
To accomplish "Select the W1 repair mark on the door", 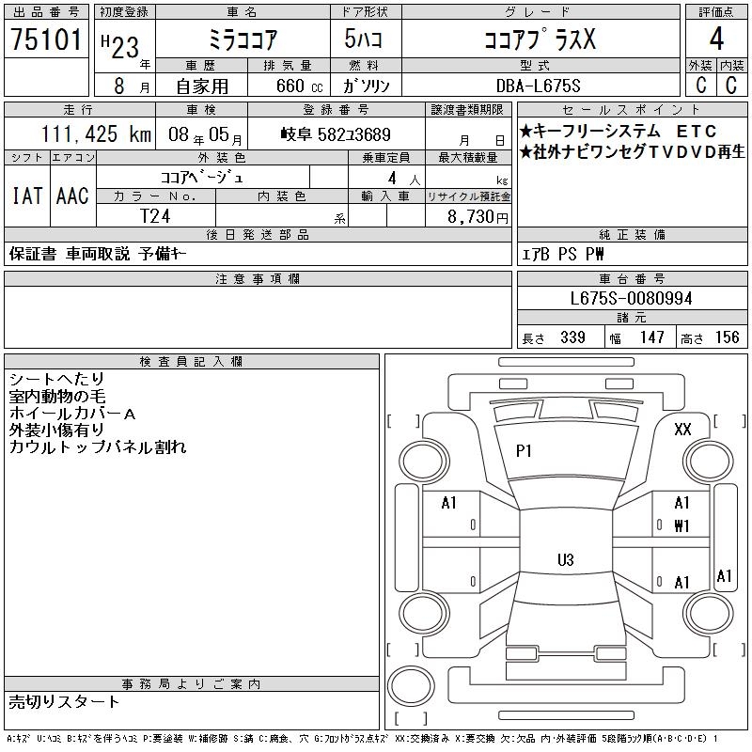I will [x=681, y=526].
